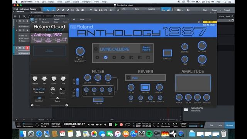Toggle the plugin Auto Off power button
Screen dimensions: 247x139
[x=32, y=20]
